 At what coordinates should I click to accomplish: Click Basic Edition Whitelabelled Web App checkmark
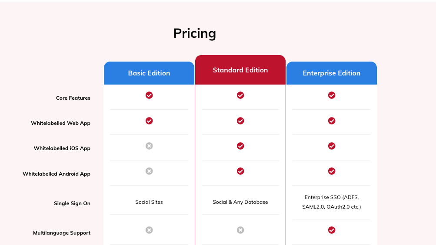pyautogui.click(x=149, y=121)
